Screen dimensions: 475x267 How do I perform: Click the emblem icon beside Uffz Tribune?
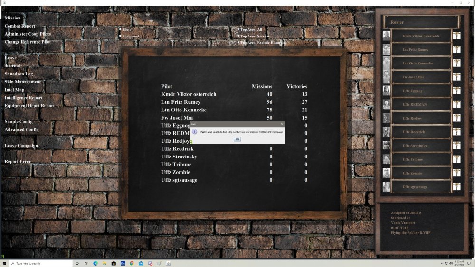pyautogui.click(x=457, y=159)
